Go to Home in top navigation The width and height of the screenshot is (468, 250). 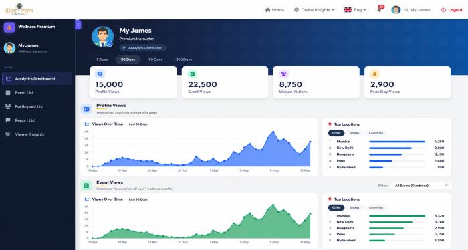point(275,10)
